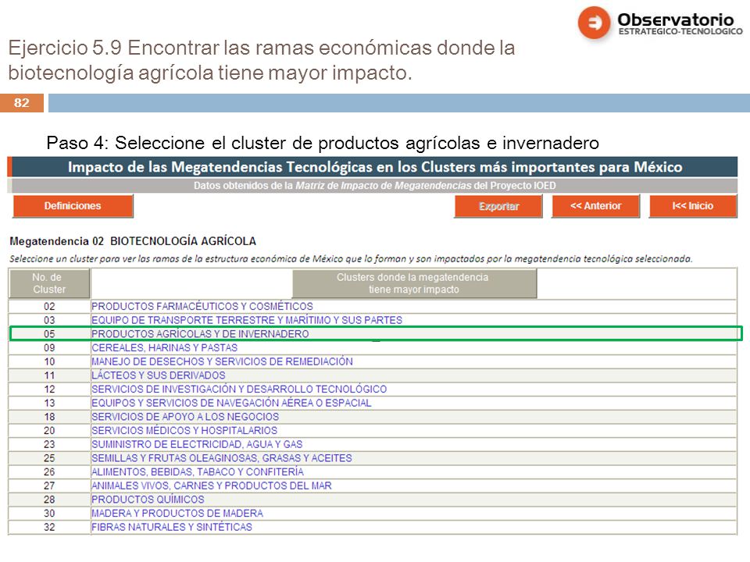Click the Impacto de las Megatendencias title bar

coord(374,167)
